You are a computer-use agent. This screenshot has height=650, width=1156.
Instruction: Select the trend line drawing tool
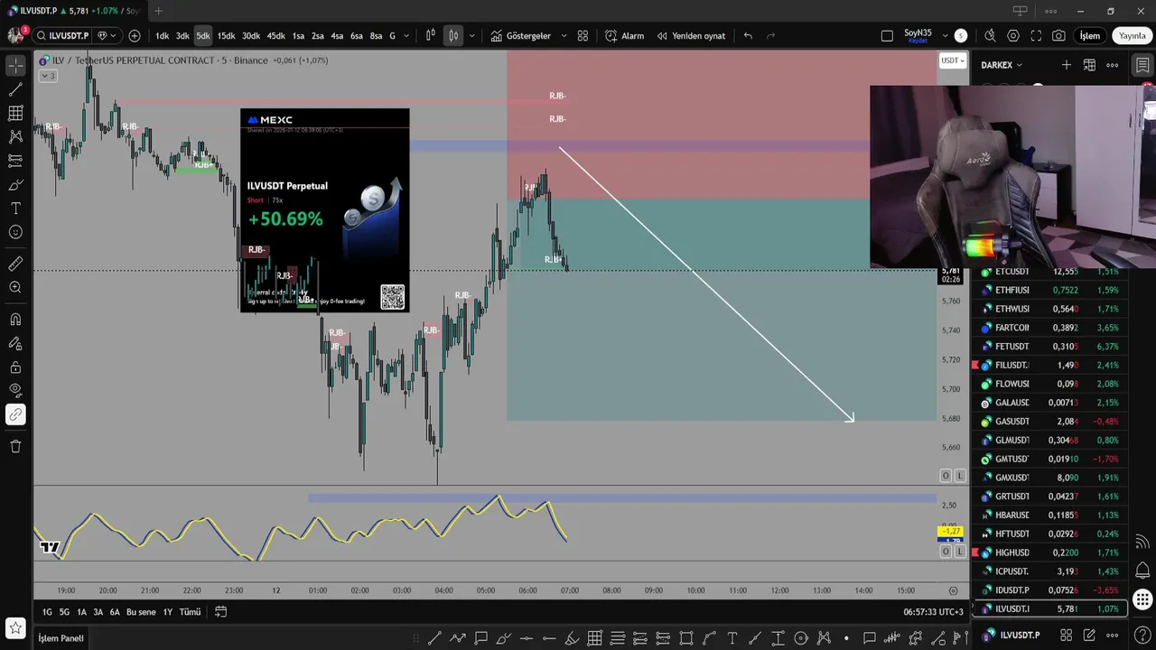click(x=15, y=89)
